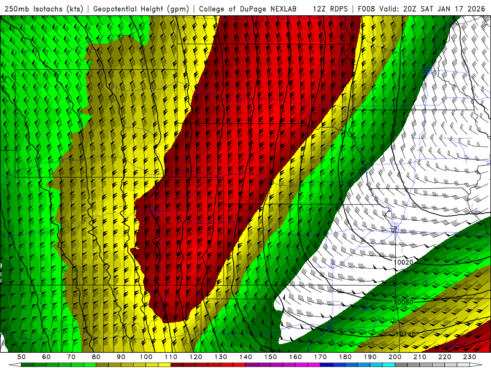Click 'College of DuPage NEXLAB' header text
Screen dimensions: 491x368
(x=248, y=9)
